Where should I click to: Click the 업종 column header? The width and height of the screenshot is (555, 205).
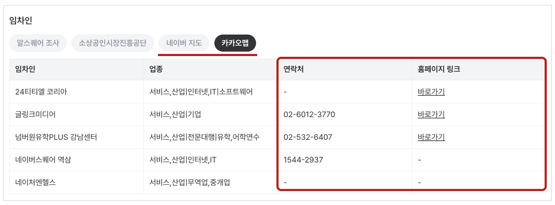(x=156, y=69)
